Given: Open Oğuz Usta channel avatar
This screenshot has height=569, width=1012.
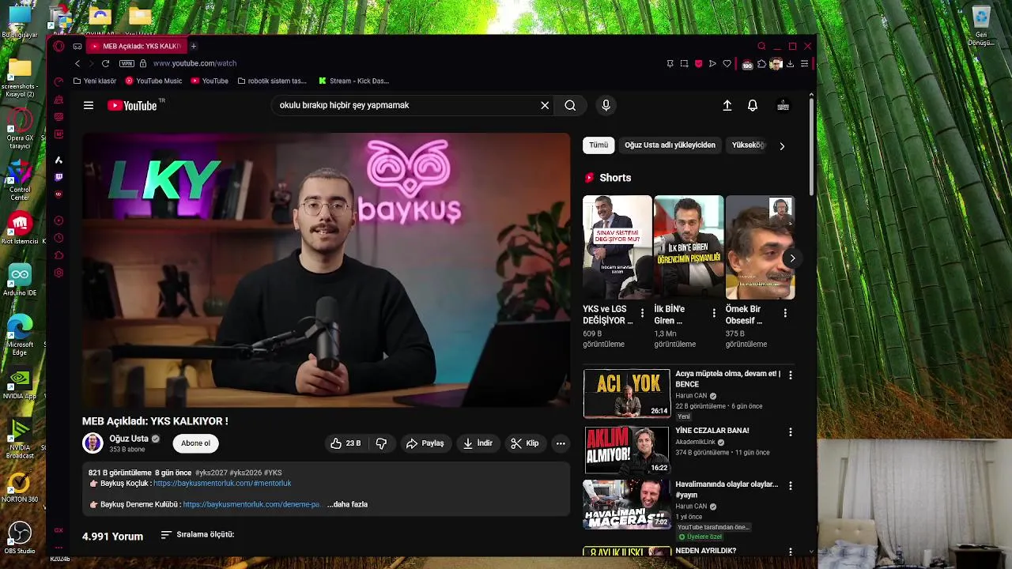Looking at the screenshot, I should point(93,443).
